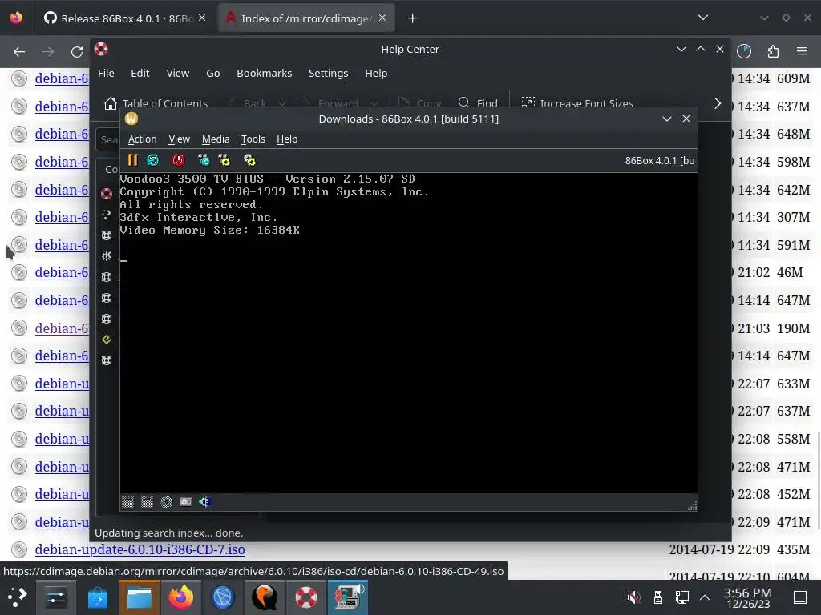The image size is (821, 615).
Task: Click Find in Help Center toolbar
Action: (x=478, y=103)
